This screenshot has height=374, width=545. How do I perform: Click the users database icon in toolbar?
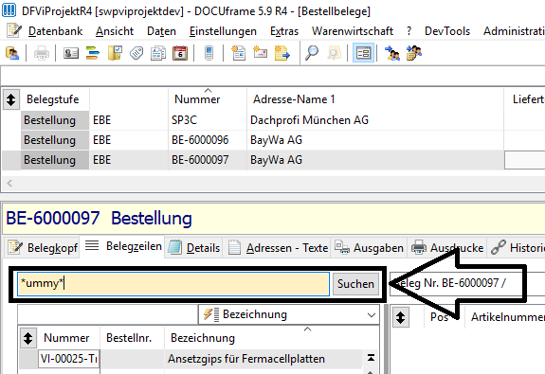tap(12, 53)
